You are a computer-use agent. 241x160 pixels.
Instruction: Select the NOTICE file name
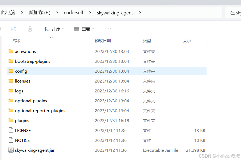[x=22, y=140]
